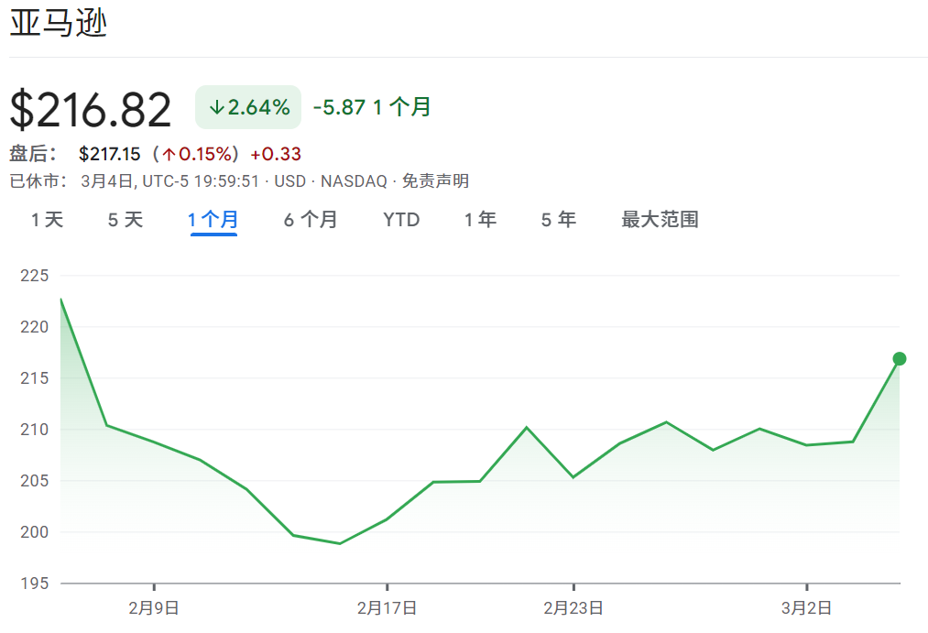Open the 1年 chart view
Viewport: 928px width, 633px height.
[x=480, y=220]
